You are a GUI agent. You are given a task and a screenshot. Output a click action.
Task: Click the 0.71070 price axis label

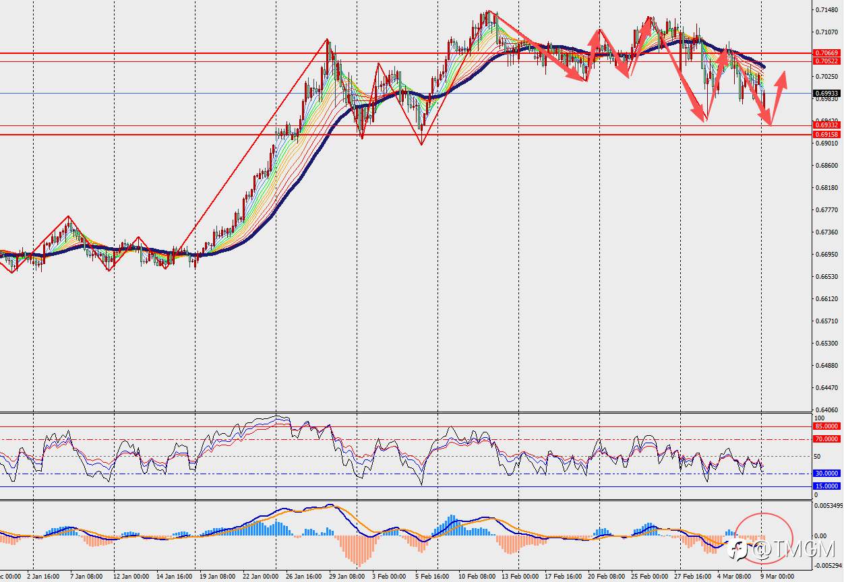(826, 32)
